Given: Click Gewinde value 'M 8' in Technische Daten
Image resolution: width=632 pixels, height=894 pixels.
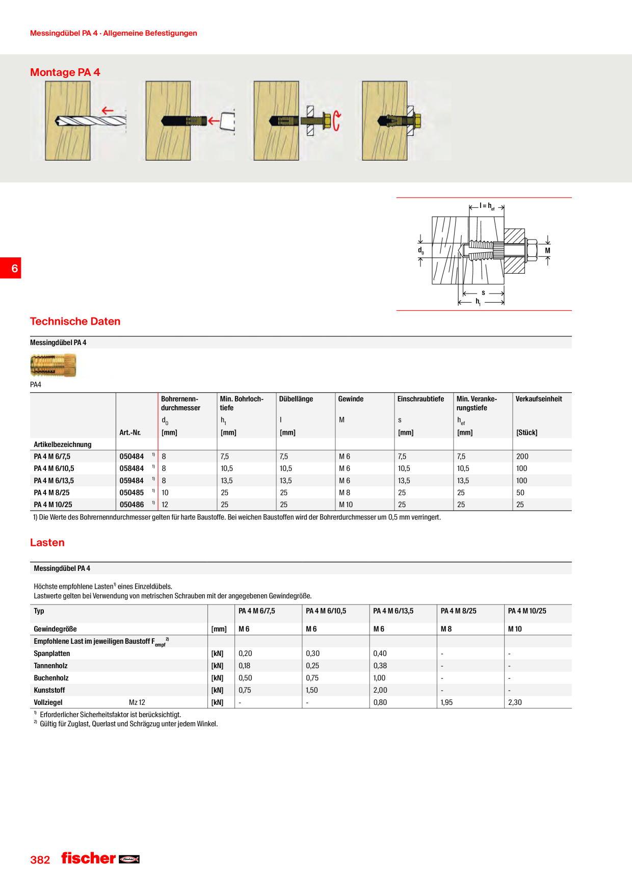Looking at the screenshot, I should coord(345,493).
